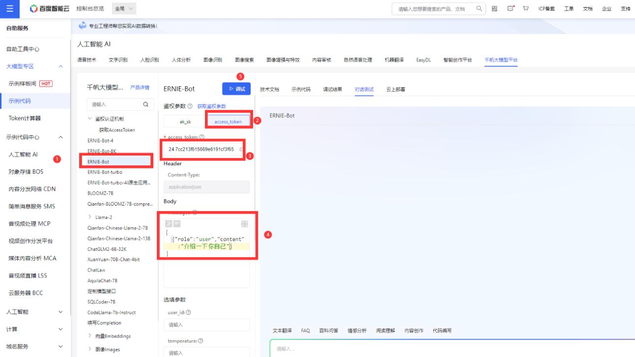Switch to the 技术文档 tab
Viewport: 635px width, 357px height.
(x=269, y=89)
